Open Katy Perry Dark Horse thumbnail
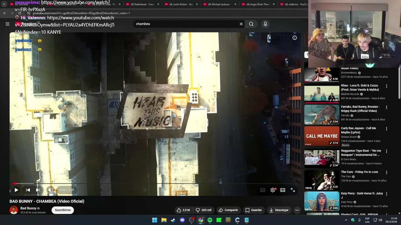 click(x=322, y=201)
